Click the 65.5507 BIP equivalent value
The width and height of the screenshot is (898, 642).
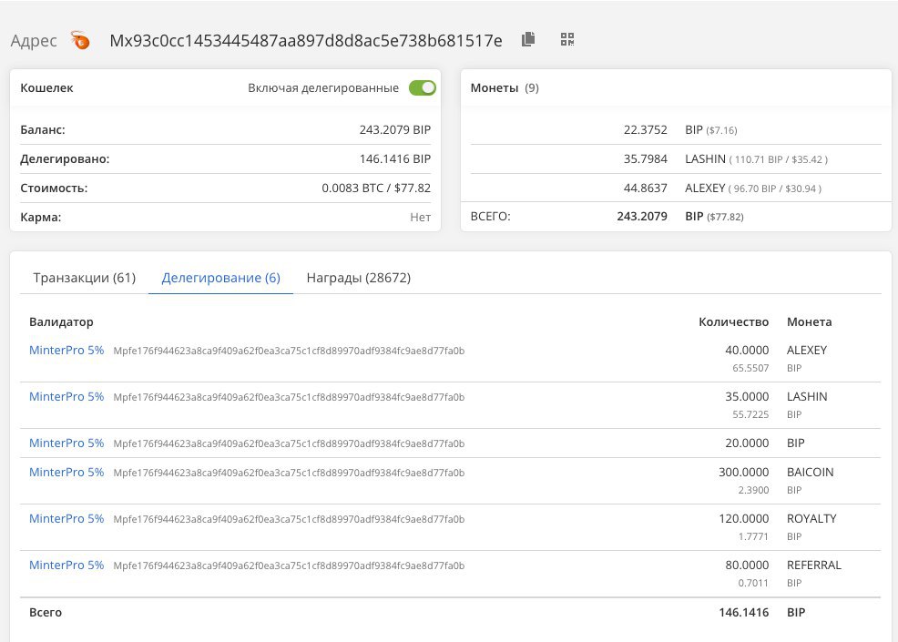(x=750, y=368)
